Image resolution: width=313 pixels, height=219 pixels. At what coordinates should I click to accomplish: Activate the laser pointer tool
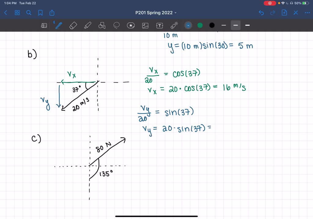coord(174,25)
